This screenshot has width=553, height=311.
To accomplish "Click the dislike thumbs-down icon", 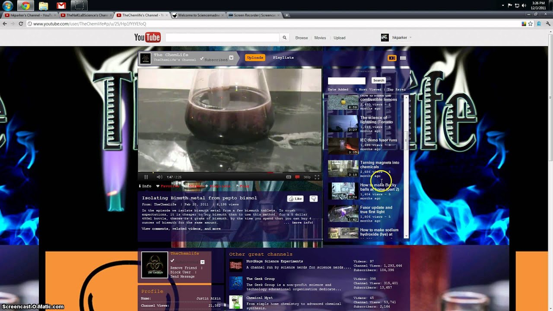I will click(x=314, y=199).
